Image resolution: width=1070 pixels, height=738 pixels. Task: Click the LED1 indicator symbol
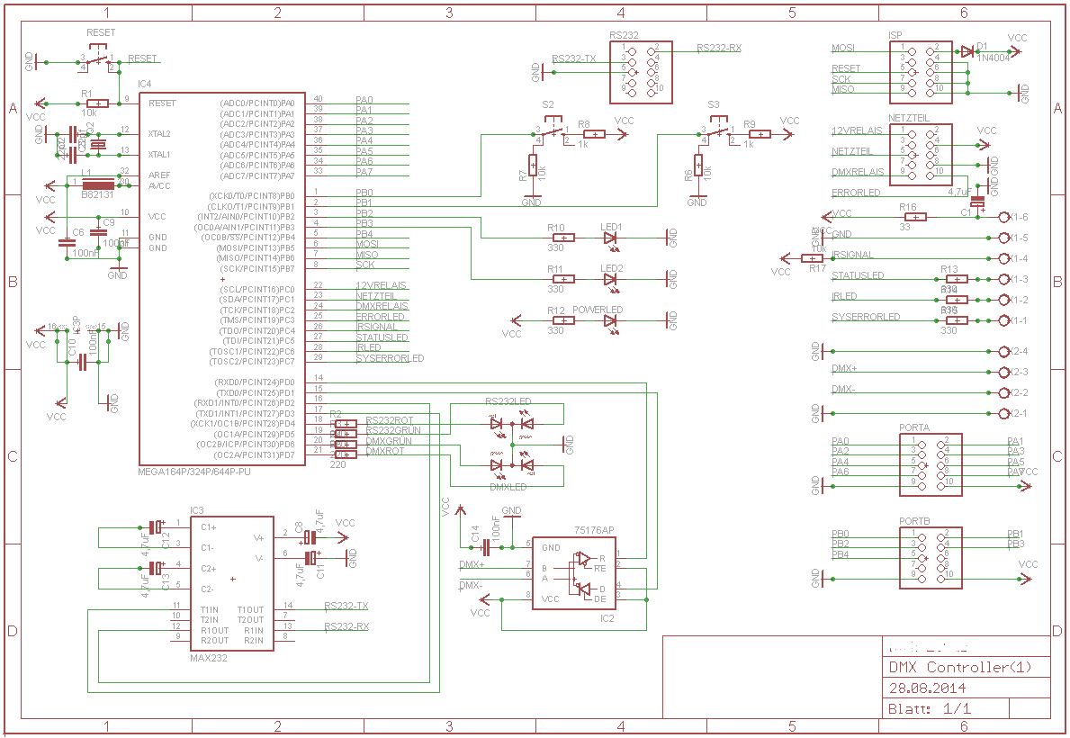pyautogui.click(x=612, y=237)
